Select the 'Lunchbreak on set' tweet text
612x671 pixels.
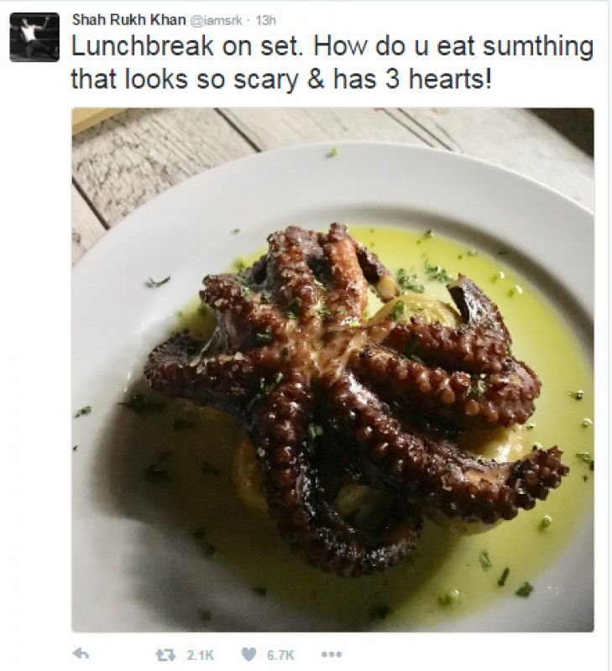(x=186, y=46)
